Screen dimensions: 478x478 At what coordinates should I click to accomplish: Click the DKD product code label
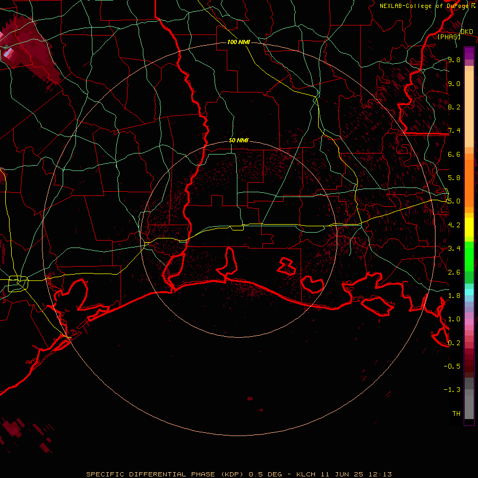[466, 32]
